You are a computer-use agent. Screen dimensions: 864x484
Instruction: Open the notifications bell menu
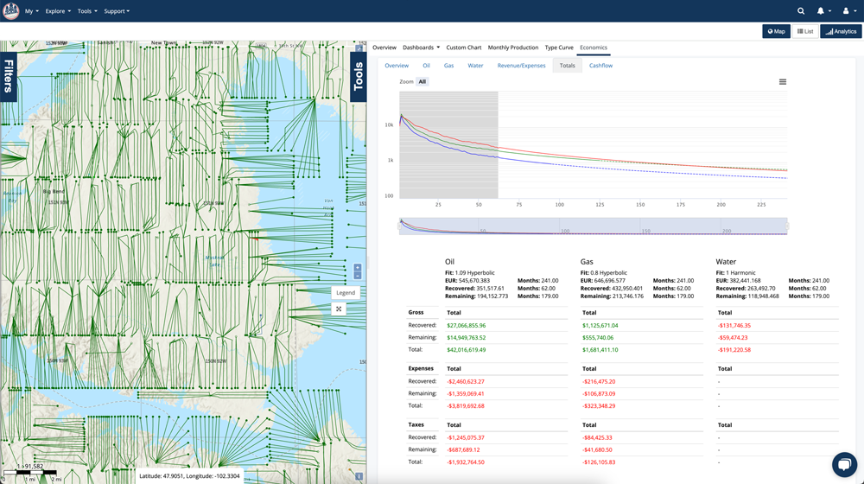point(821,11)
